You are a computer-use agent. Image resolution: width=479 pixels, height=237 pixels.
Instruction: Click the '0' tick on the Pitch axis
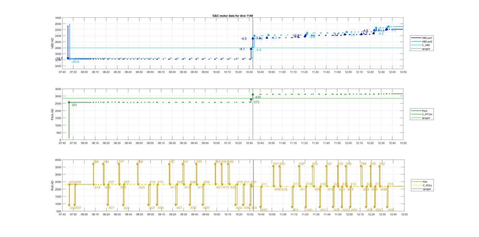(x=60, y=140)
